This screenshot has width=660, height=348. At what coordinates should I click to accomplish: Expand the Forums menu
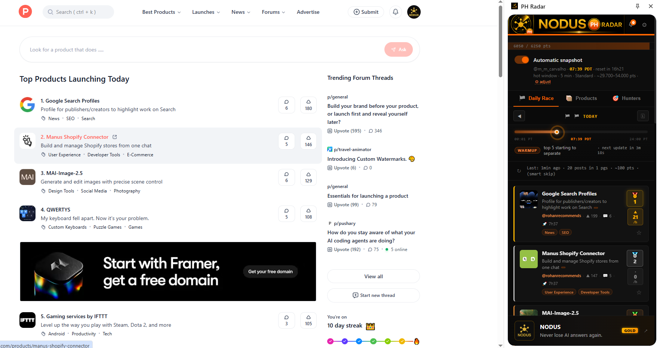(x=273, y=12)
